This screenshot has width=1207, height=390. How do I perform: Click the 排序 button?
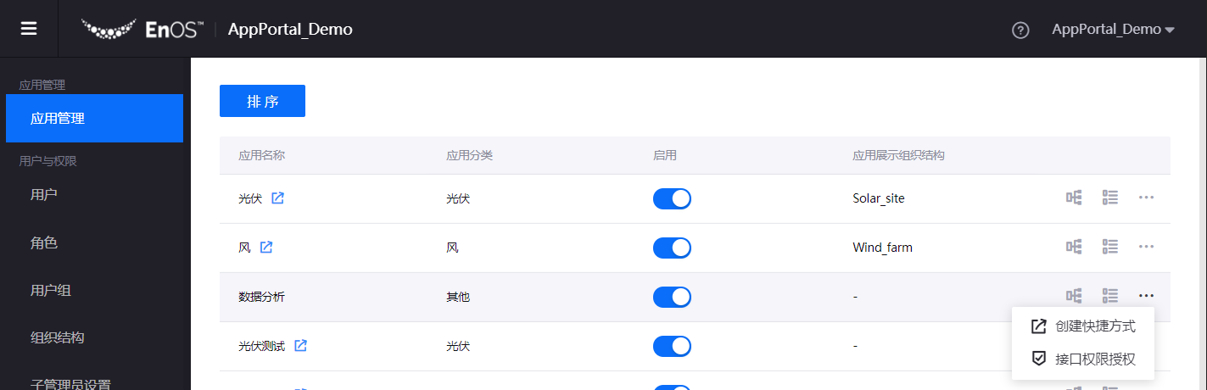pyautogui.click(x=262, y=101)
